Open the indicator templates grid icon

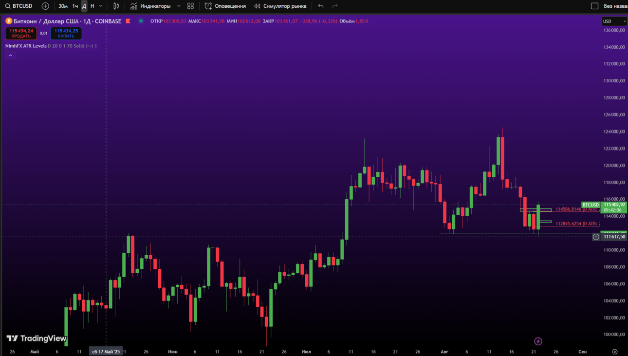click(x=190, y=6)
